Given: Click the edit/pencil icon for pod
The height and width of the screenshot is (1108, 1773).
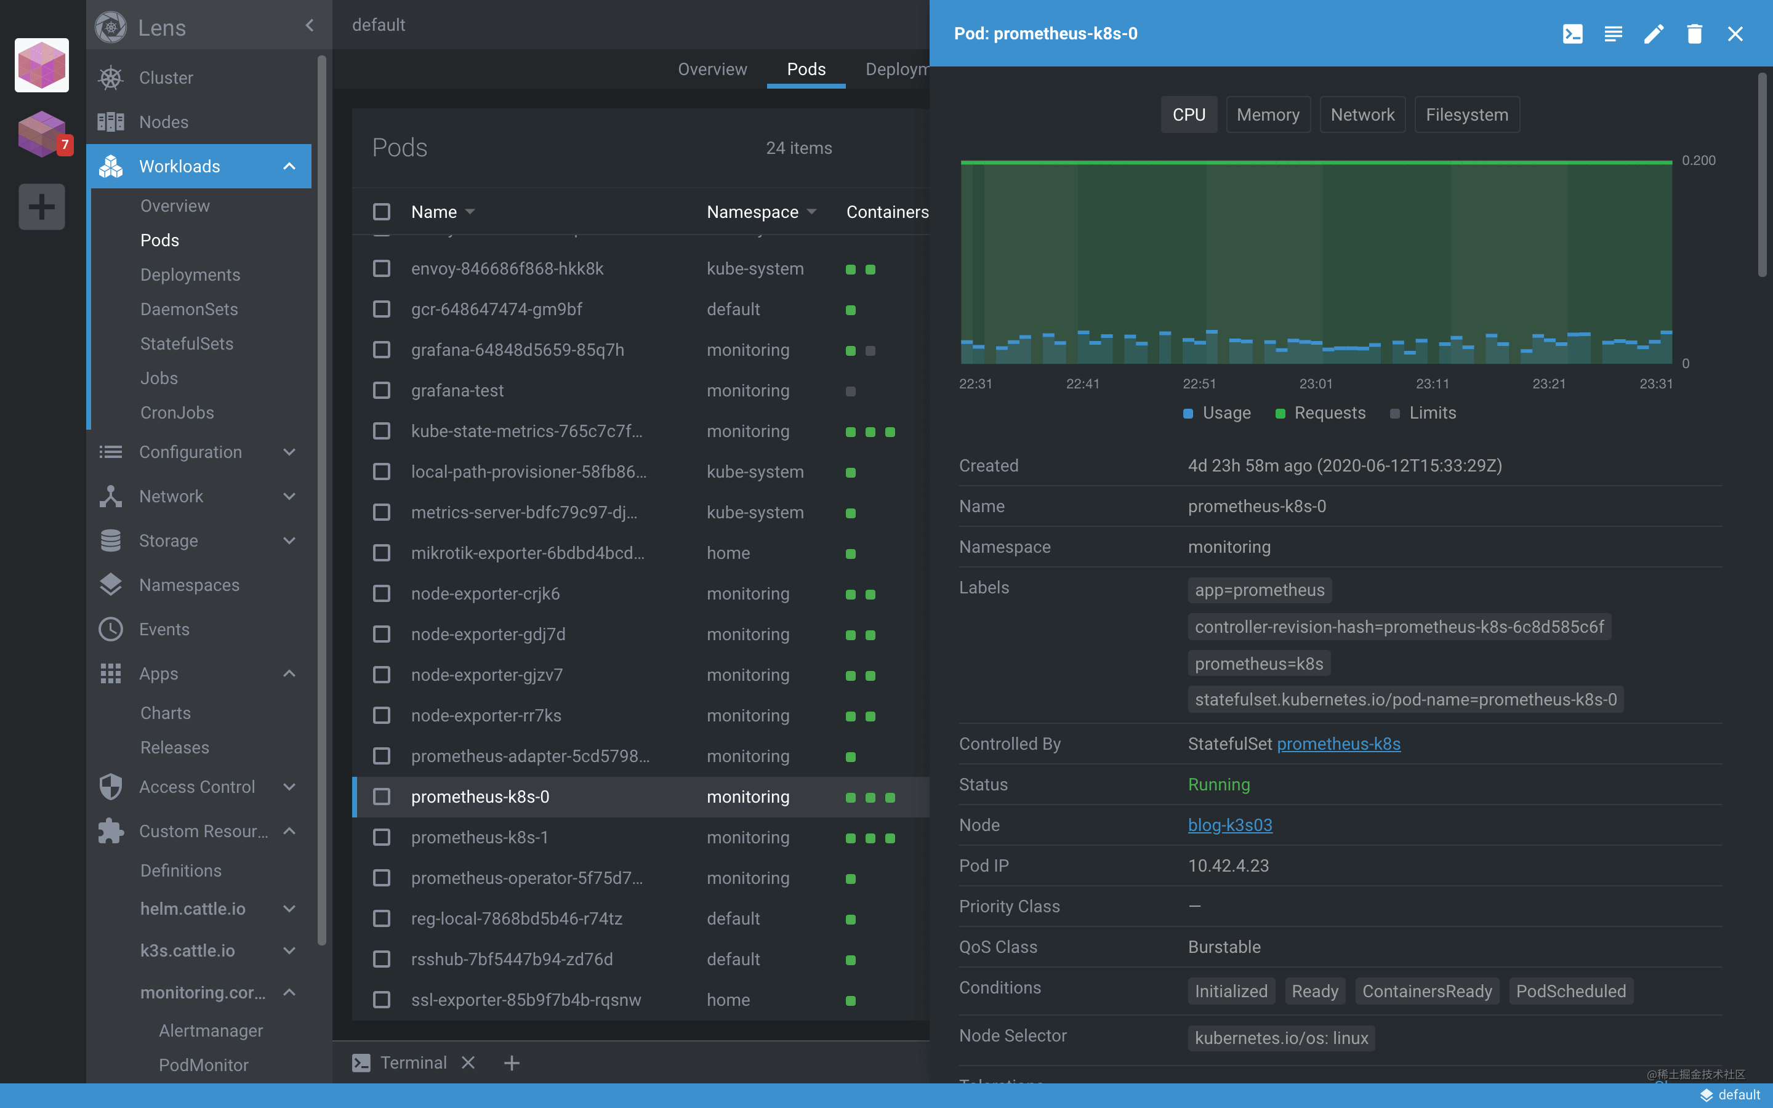Looking at the screenshot, I should pyautogui.click(x=1653, y=33).
